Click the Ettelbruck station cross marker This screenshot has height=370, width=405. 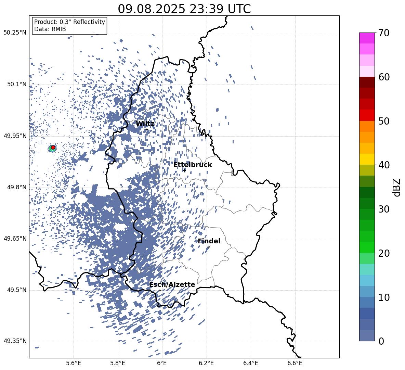pos(184,170)
